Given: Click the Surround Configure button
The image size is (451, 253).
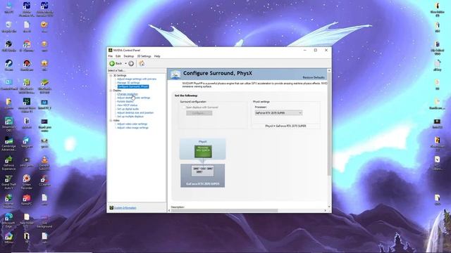Looking at the screenshot, I should pos(199,113).
